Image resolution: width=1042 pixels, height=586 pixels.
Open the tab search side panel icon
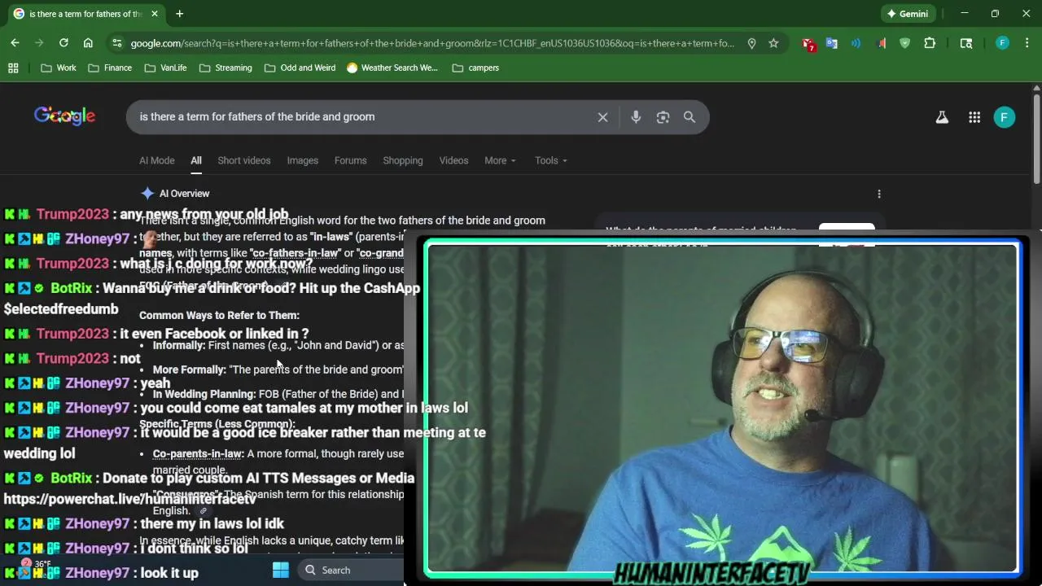tap(966, 43)
